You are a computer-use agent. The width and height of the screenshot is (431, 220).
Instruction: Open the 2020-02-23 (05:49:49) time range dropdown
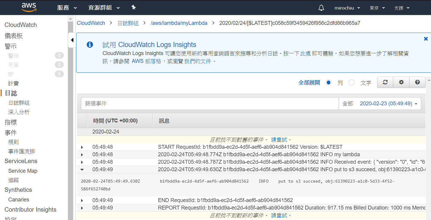click(x=388, y=104)
